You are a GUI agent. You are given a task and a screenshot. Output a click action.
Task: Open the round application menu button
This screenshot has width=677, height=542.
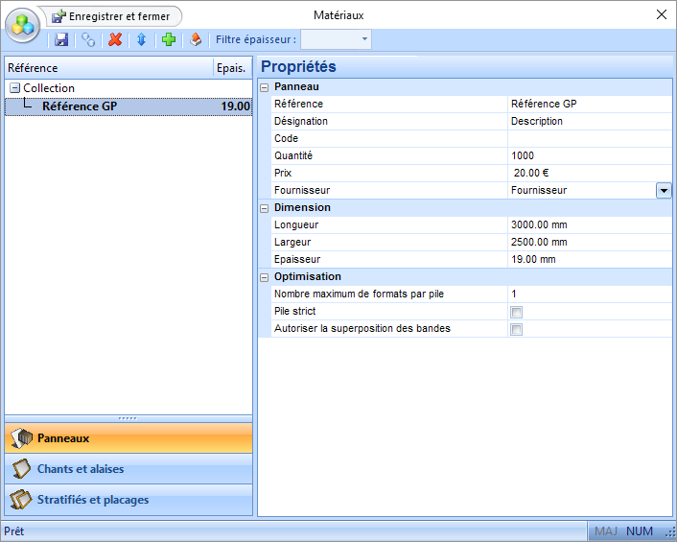click(23, 25)
